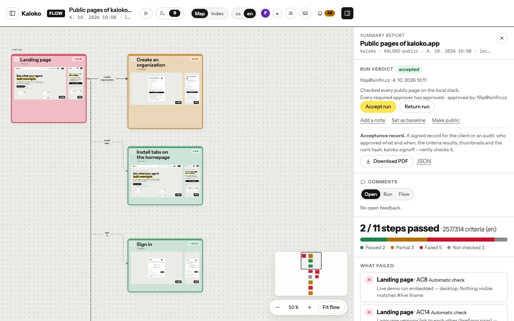The width and height of the screenshot is (514, 321).
Task: Toggle the right summary panel icon
Action: (347, 13)
